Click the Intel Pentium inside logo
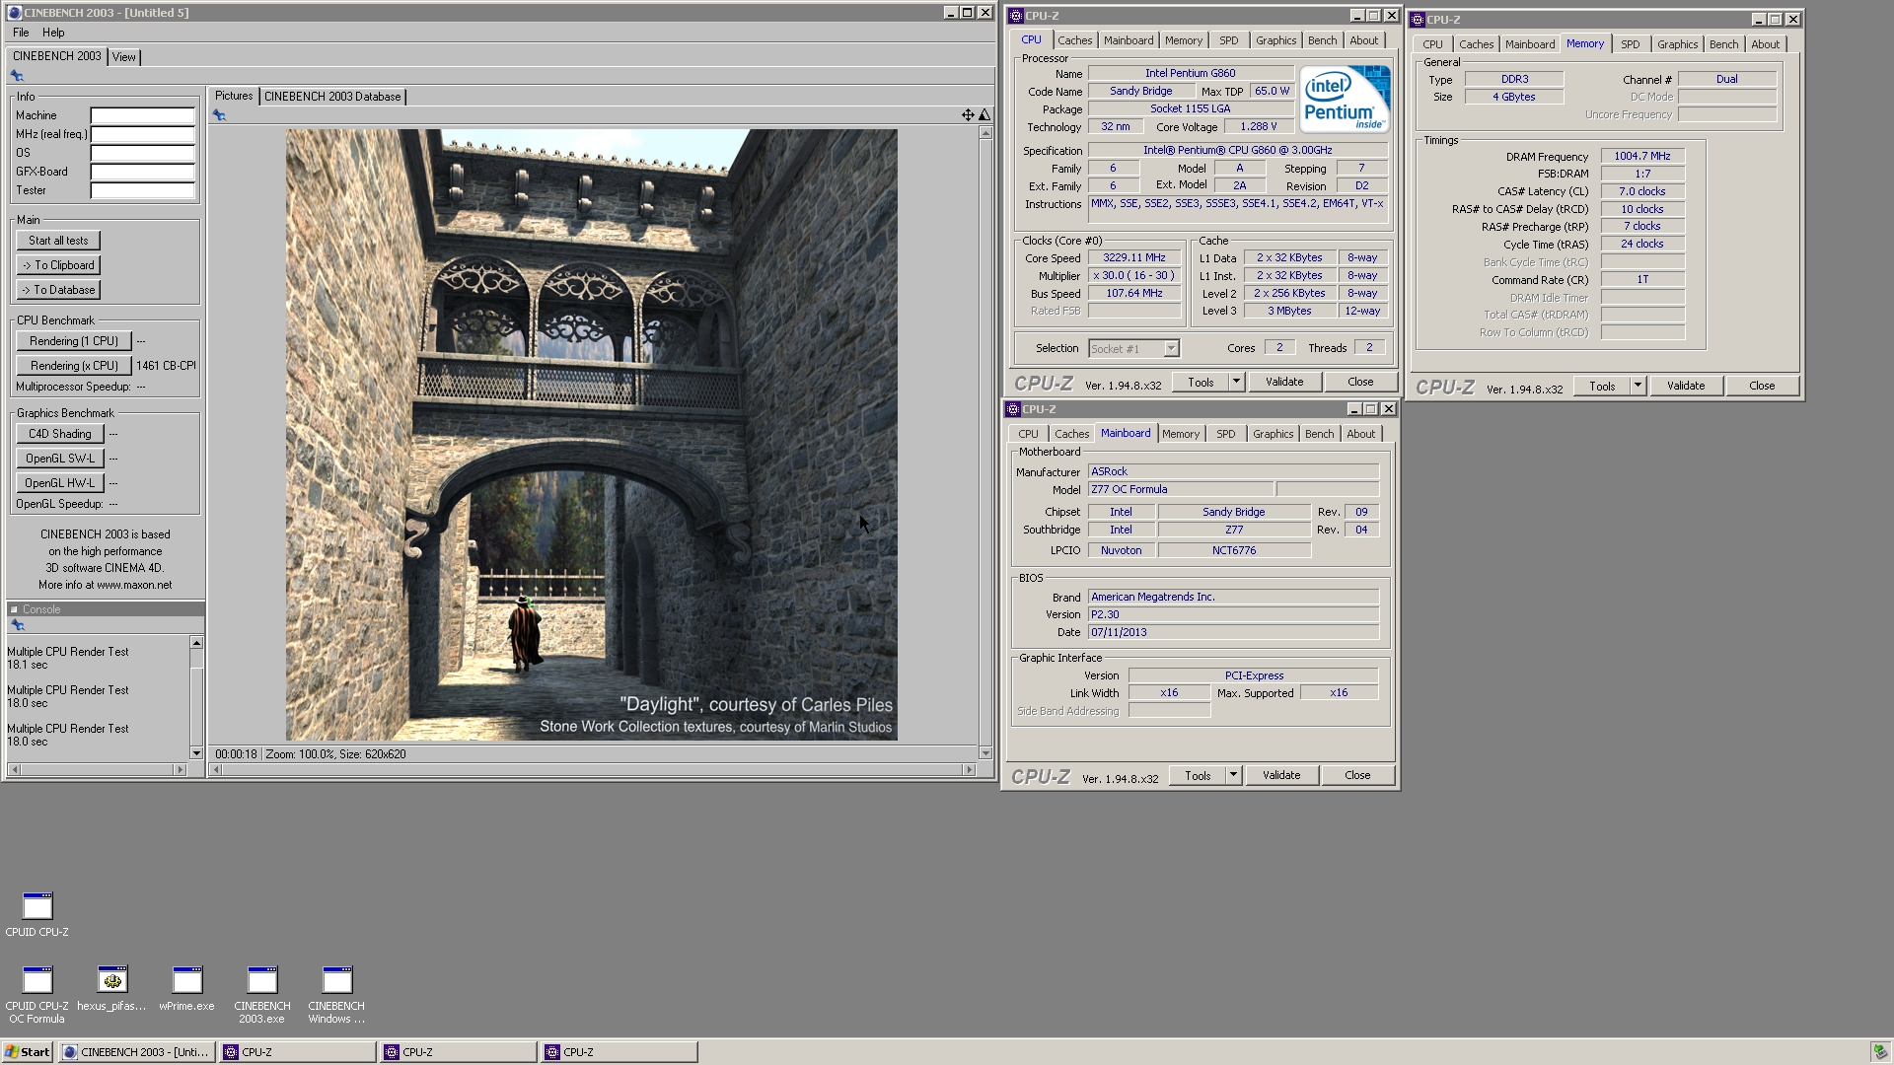Screen dimensions: 1894x1065 coord(1345,99)
